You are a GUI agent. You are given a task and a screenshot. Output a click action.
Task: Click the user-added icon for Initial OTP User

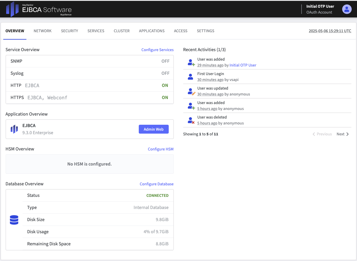pyautogui.click(x=191, y=62)
